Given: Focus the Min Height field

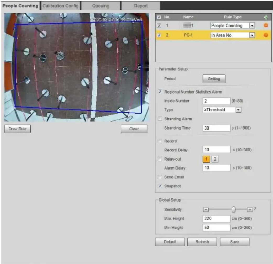Looking at the screenshot, I should pos(216,227).
